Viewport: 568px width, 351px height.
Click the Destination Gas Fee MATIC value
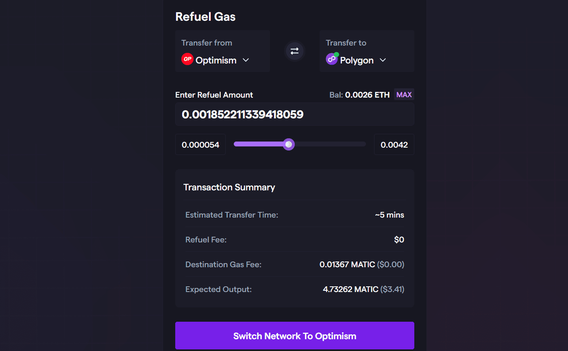pyautogui.click(x=347, y=265)
